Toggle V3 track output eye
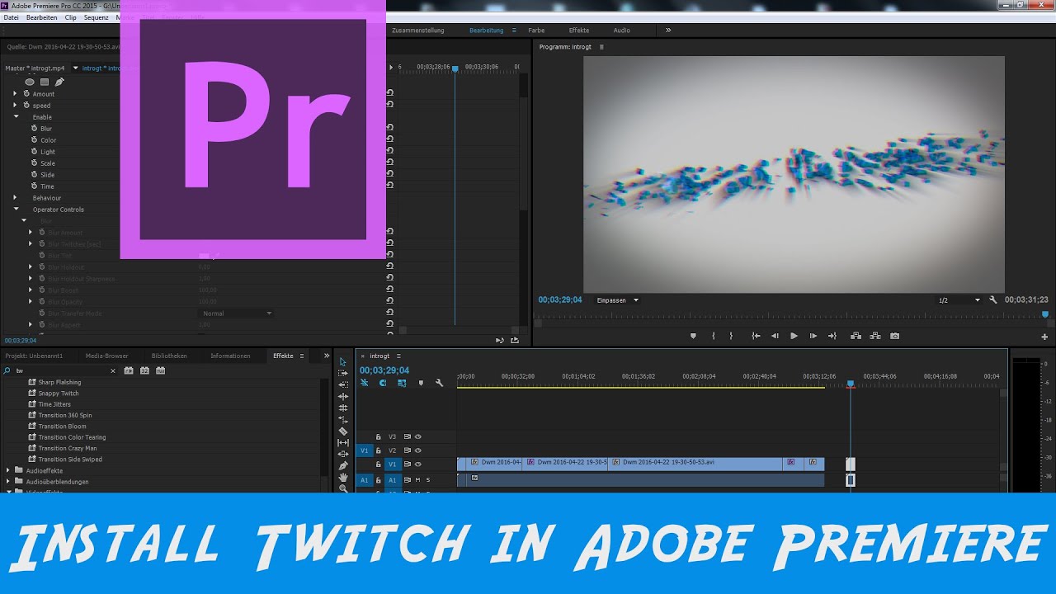The width and height of the screenshot is (1056, 594). click(417, 436)
